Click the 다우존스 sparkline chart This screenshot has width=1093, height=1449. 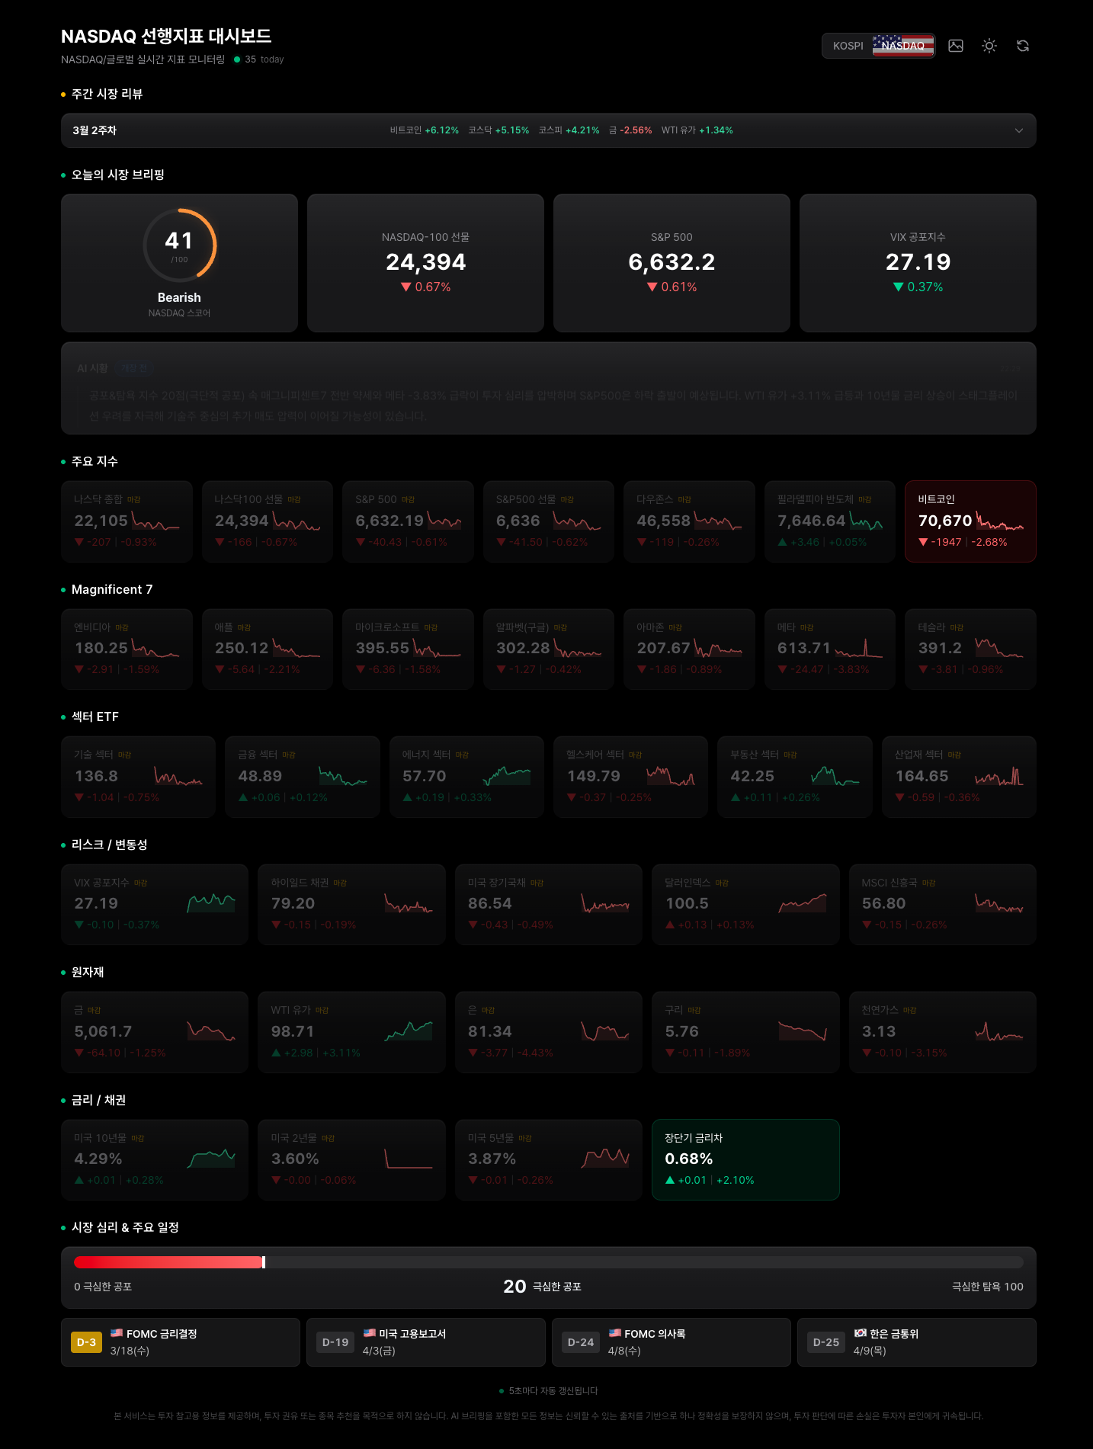pos(718,521)
